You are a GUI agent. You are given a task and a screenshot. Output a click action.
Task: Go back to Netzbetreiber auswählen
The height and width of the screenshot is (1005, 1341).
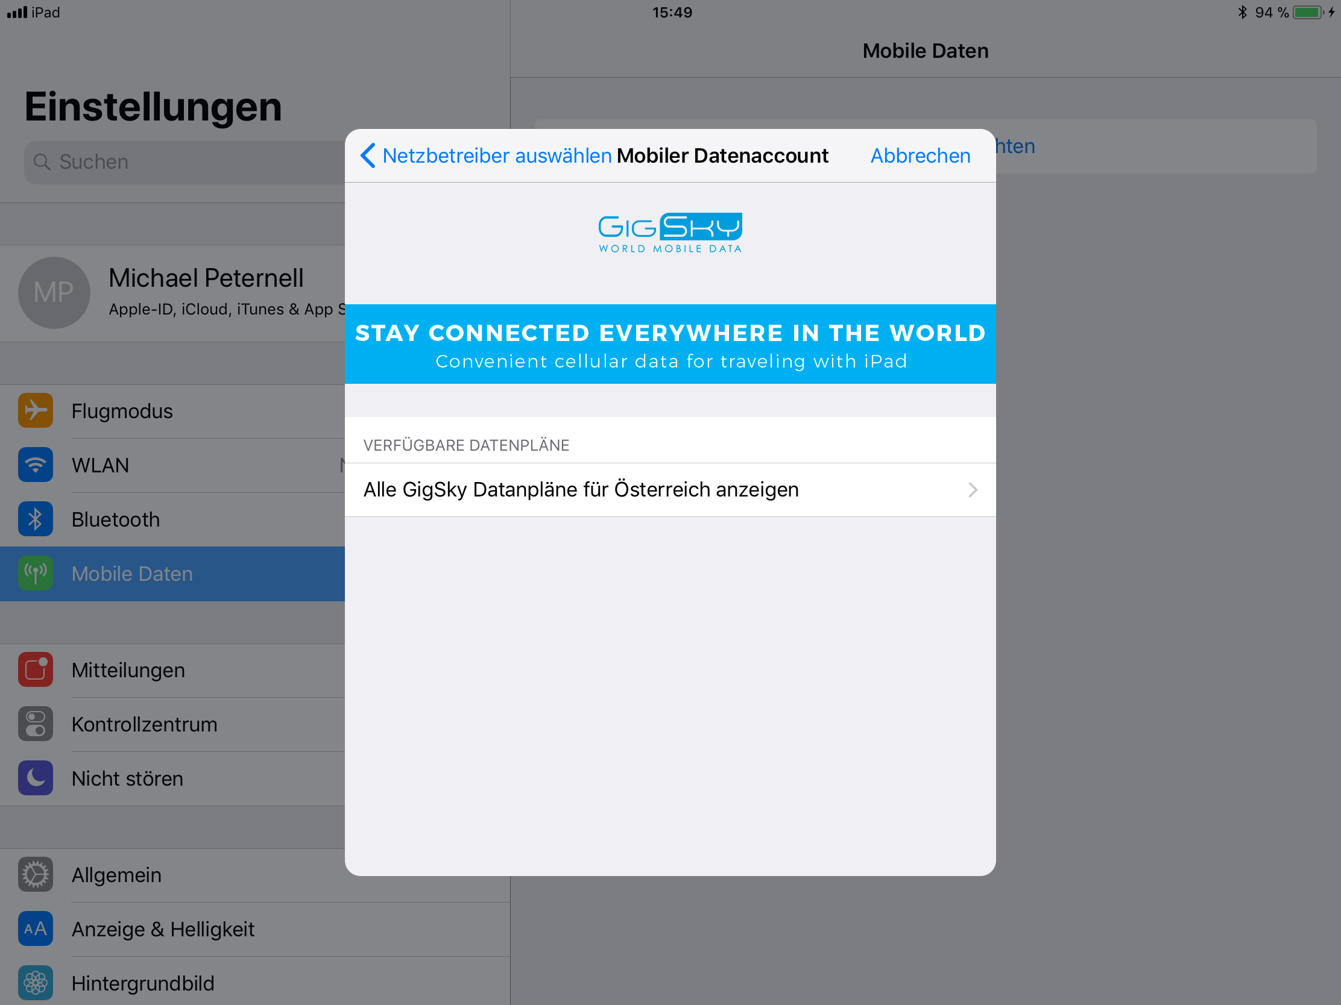point(496,155)
